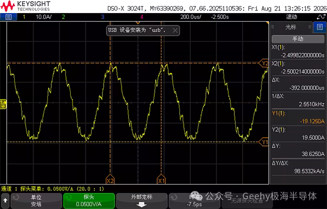This screenshot has height=209, width=327.
Task: Click the panel drag handle left of 光标
Action: [272, 27]
